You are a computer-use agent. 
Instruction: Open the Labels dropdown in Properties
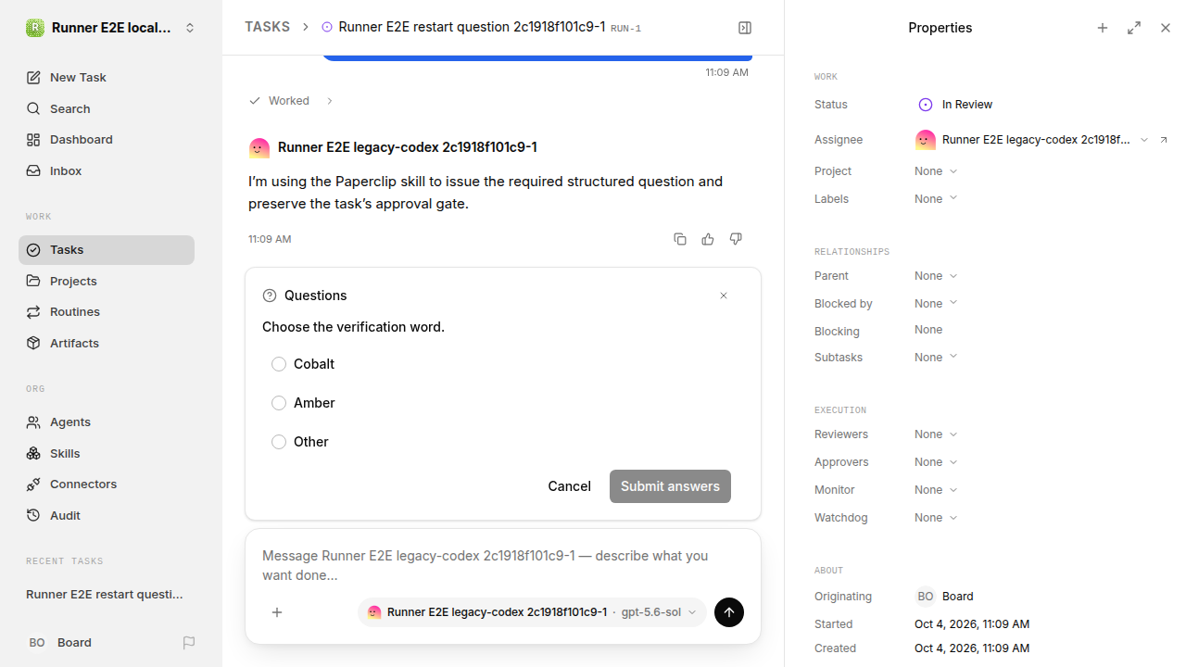pos(936,199)
